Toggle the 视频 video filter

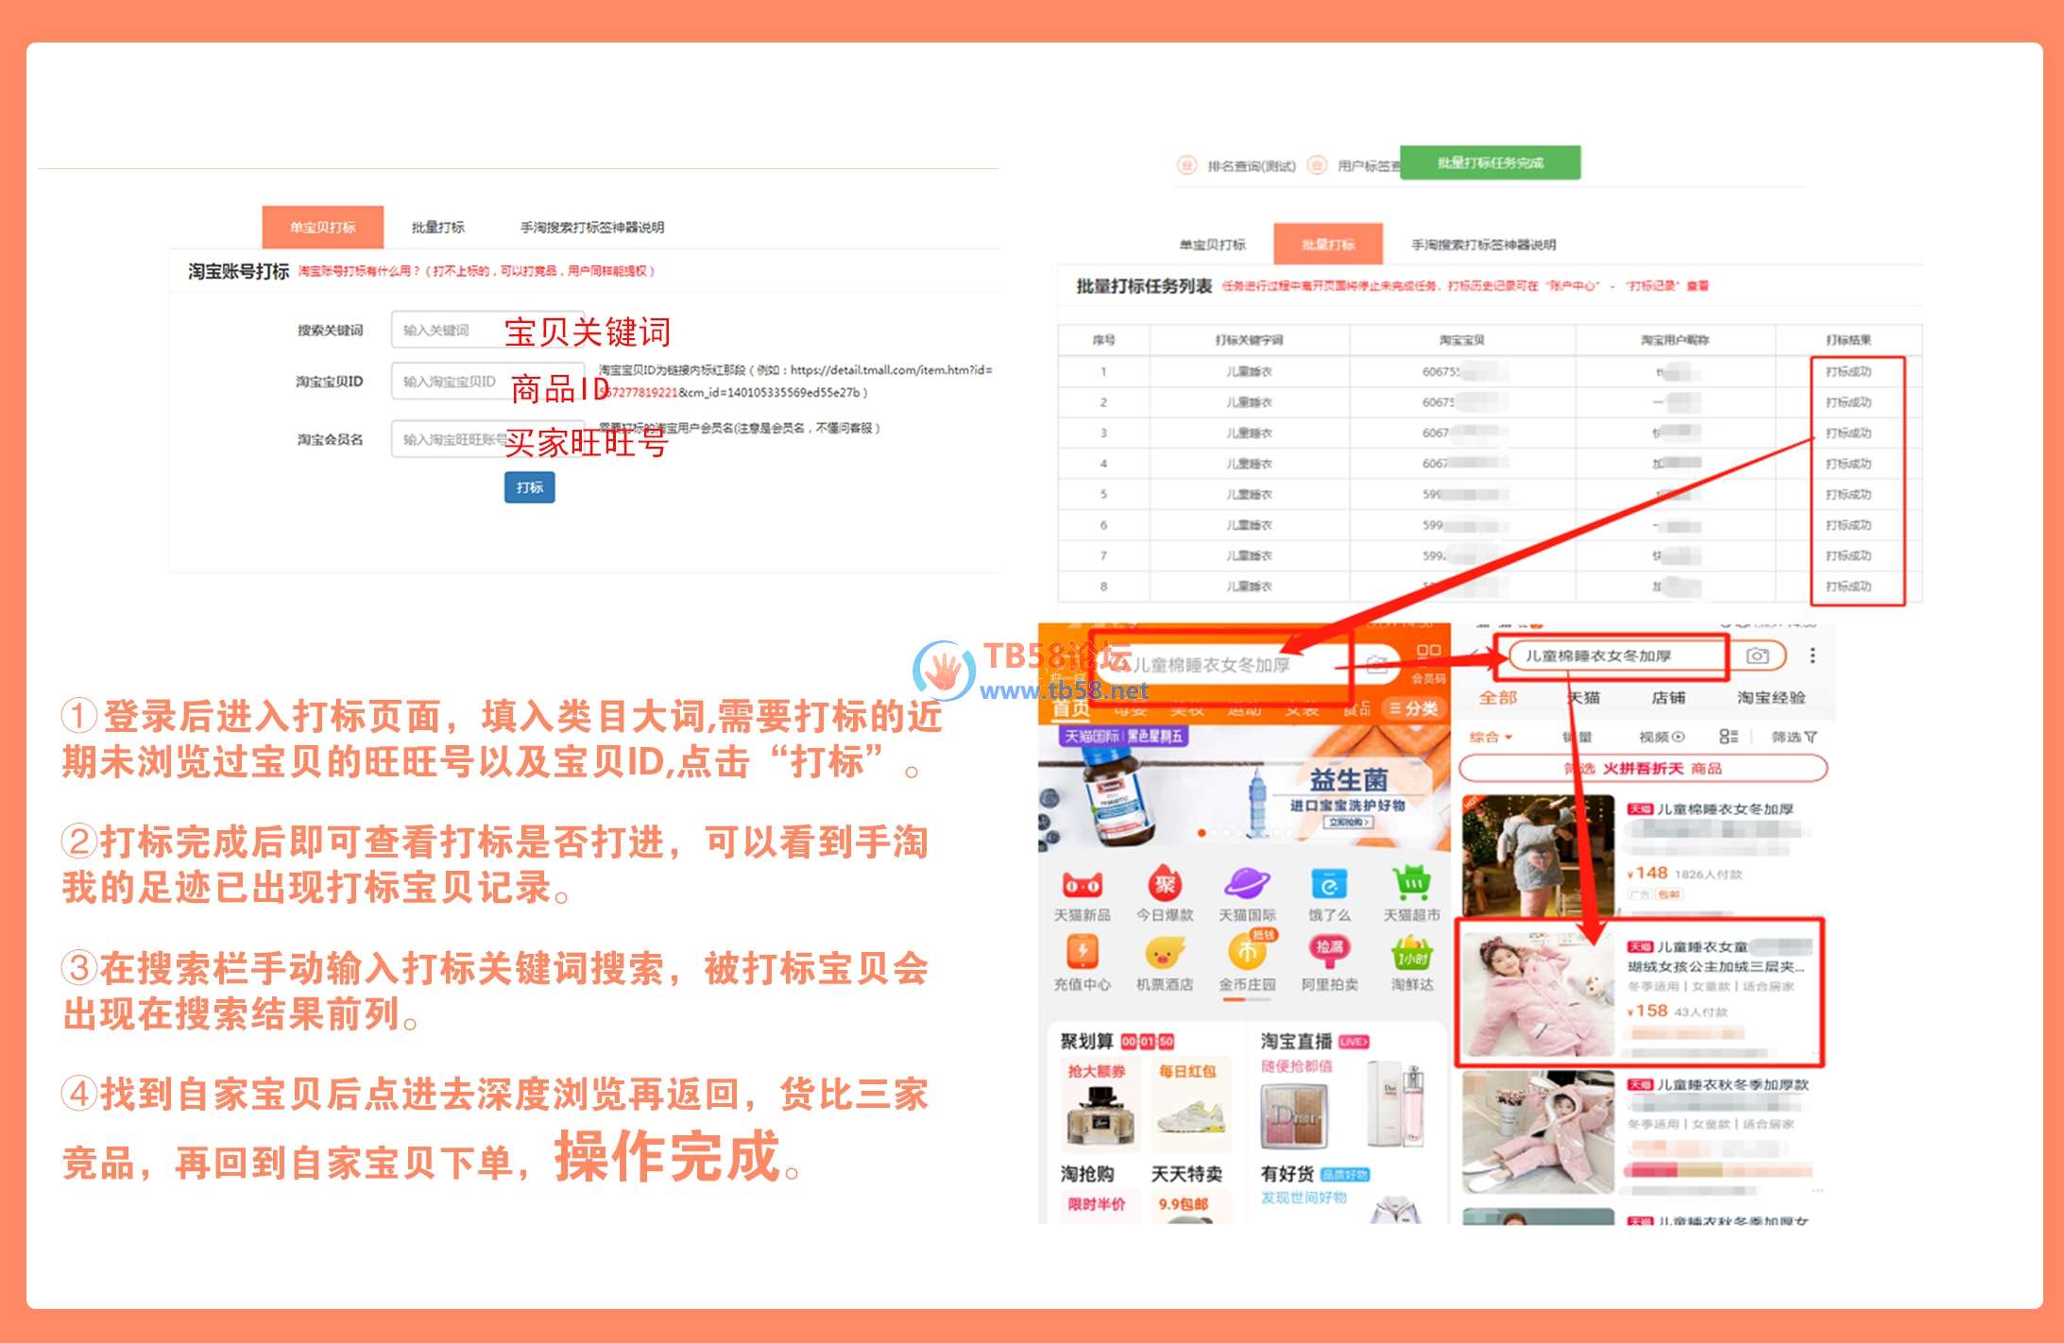1661,737
